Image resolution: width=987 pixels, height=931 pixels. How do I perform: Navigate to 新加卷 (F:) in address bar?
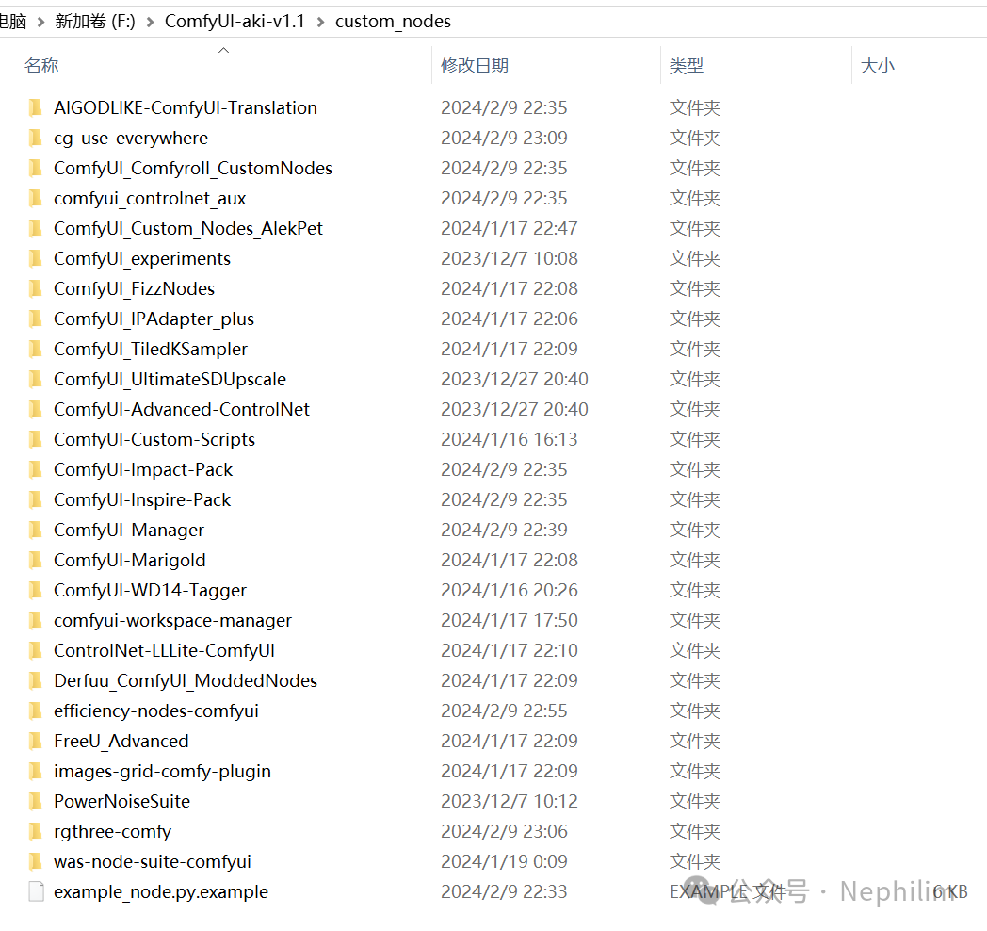(x=95, y=22)
